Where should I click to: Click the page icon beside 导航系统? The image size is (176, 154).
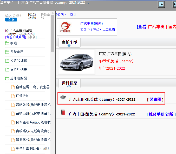[13, 140]
